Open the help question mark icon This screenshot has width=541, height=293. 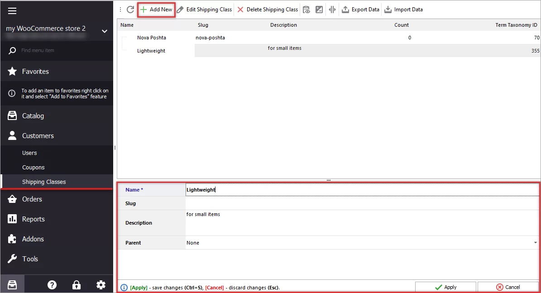[x=52, y=284]
